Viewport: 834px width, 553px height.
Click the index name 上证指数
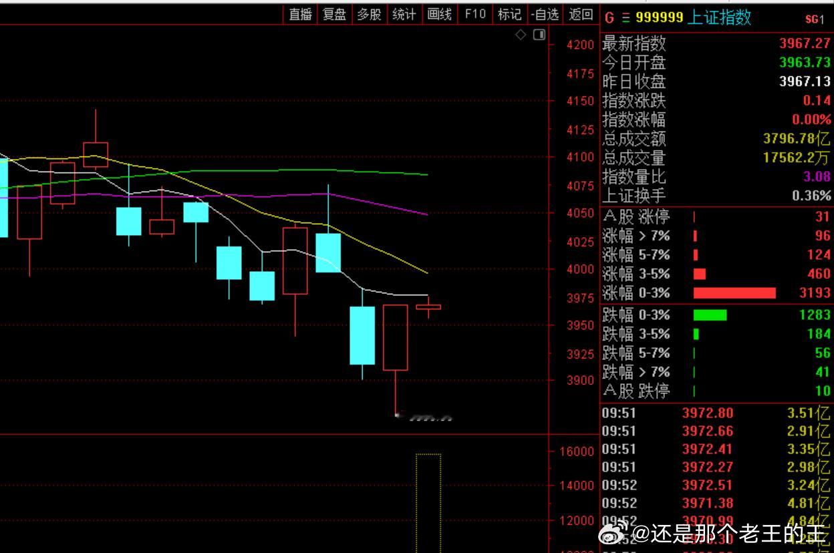719,17
